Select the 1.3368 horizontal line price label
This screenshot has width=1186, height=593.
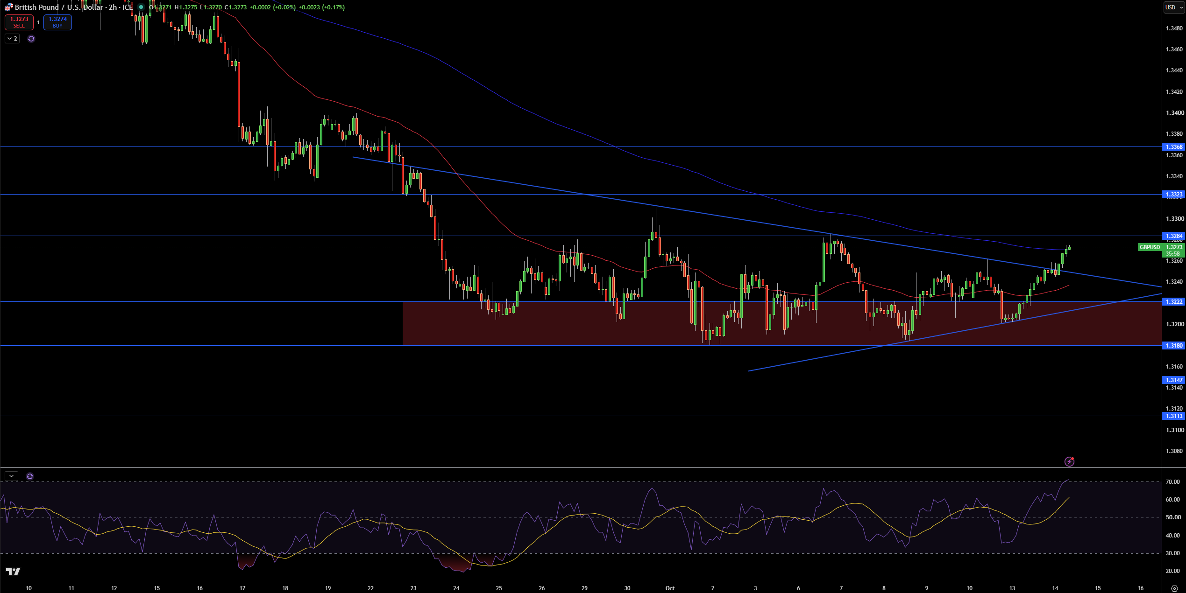pyautogui.click(x=1174, y=147)
